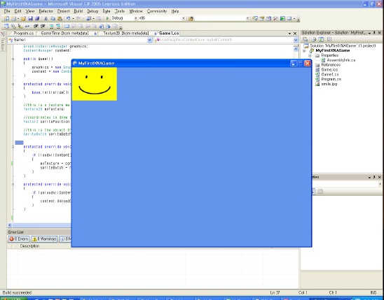
Task: Open the Toolbox hammer and wrench icon
Action: pyautogui.click(x=275, y=18)
